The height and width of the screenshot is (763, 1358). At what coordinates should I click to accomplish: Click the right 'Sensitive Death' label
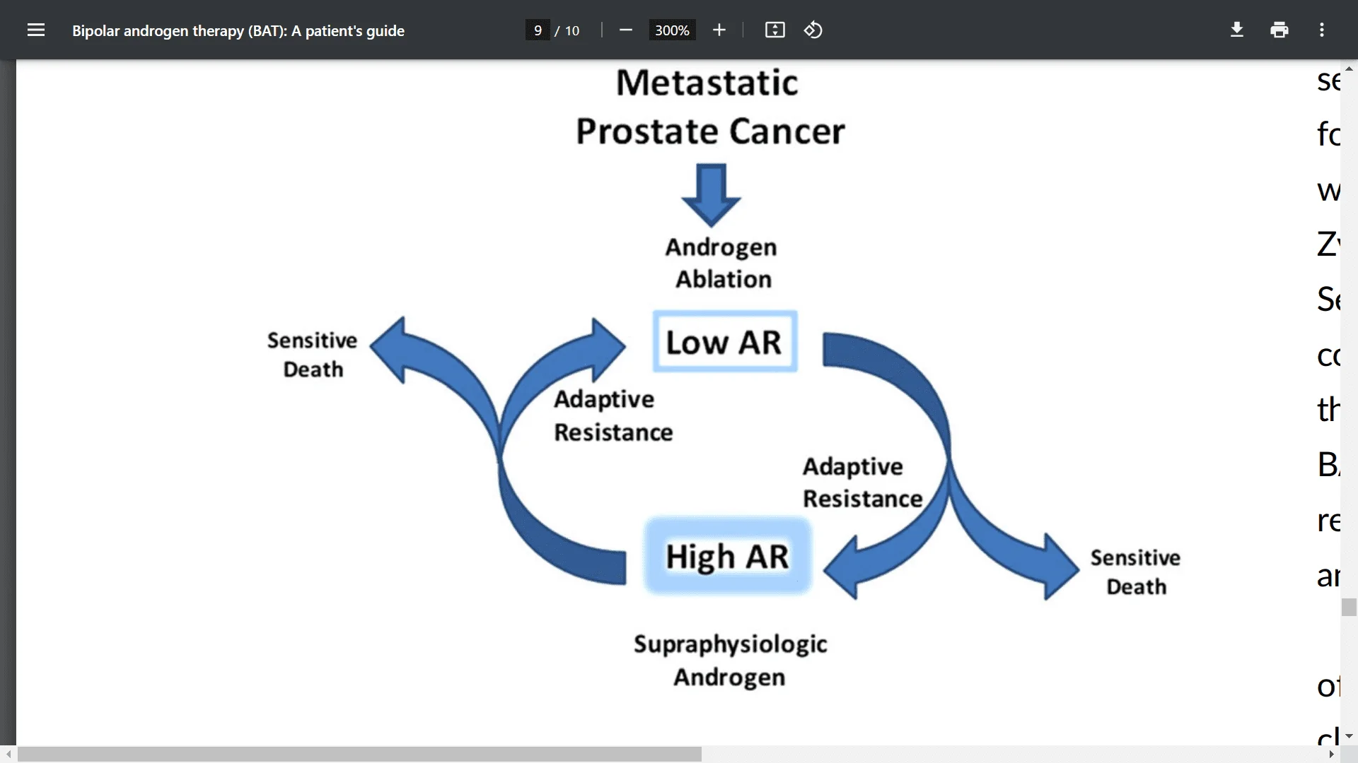[1135, 572]
